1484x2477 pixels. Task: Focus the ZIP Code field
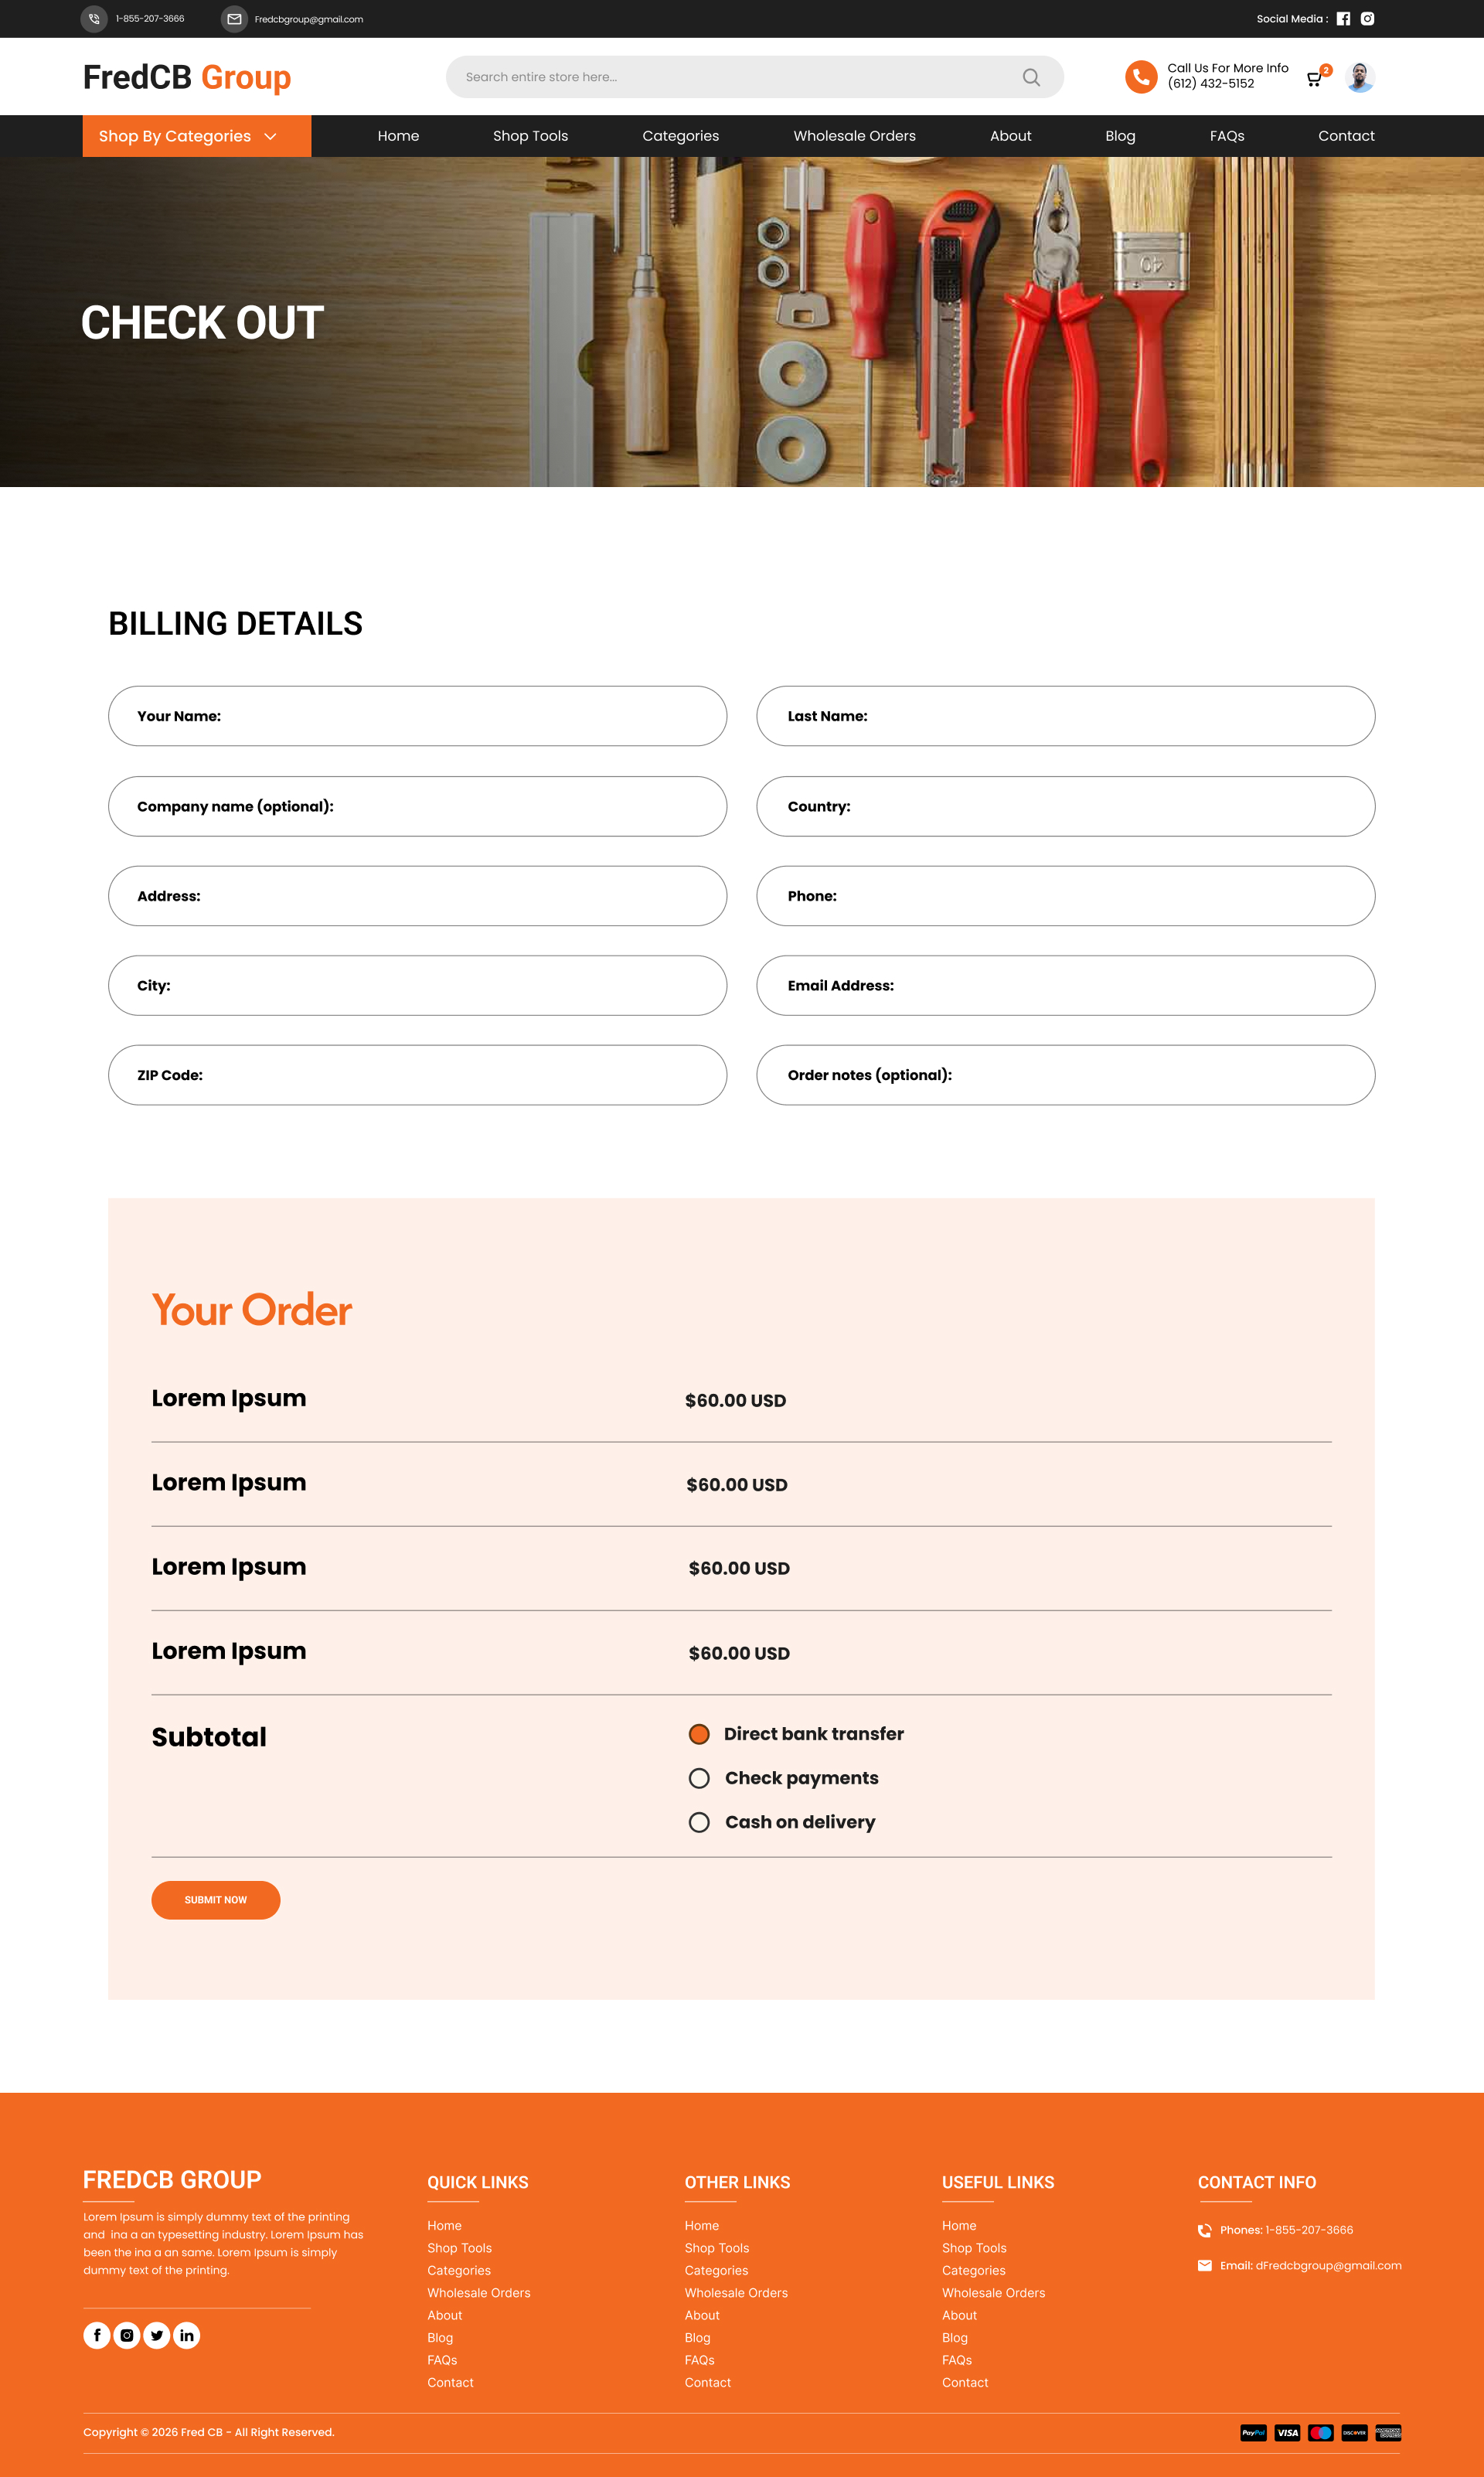(x=417, y=1075)
